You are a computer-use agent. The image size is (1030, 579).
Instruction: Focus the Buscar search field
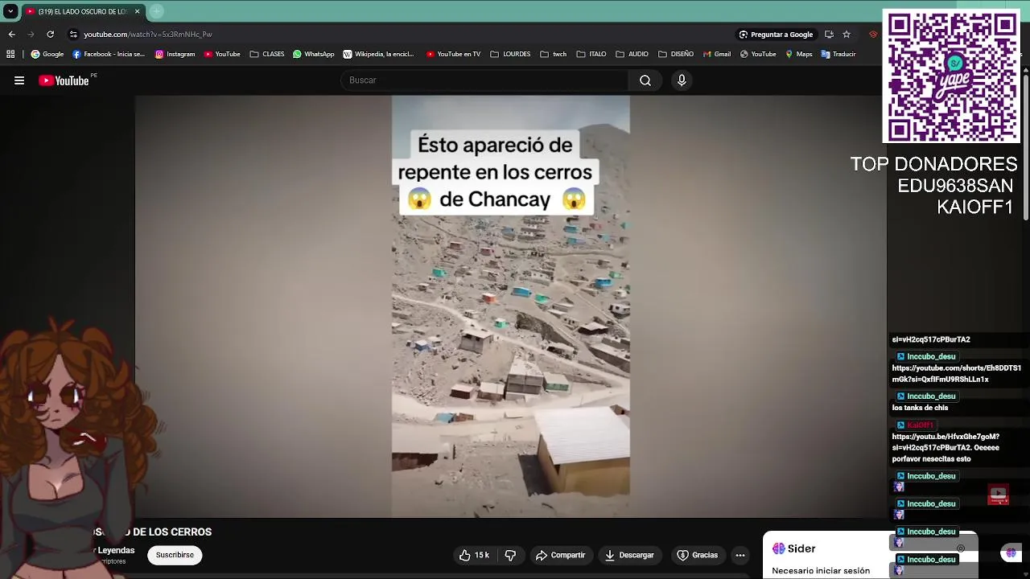click(x=485, y=80)
